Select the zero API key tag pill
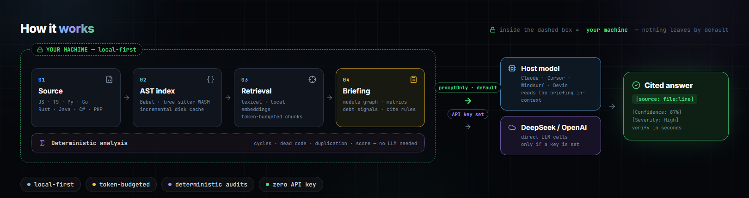 click(291, 185)
